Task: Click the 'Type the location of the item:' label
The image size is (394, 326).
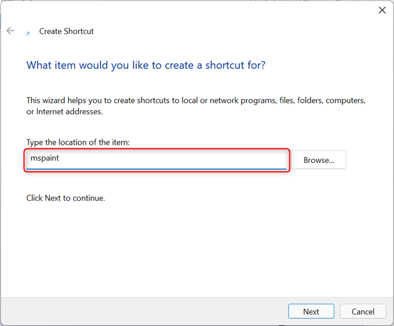Action: [78, 142]
